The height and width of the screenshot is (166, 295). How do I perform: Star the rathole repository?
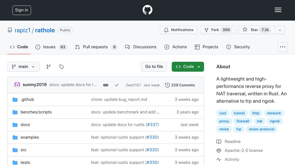click(x=257, y=30)
